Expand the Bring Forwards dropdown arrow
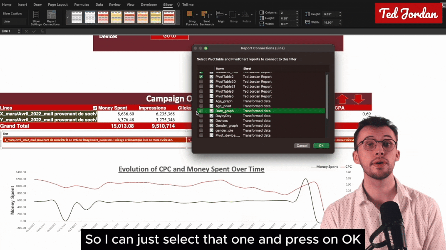Screen dimensions: 446x250 click(x=197, y=15)
